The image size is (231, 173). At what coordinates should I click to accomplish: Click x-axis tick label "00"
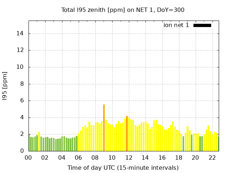pos(28,158)
